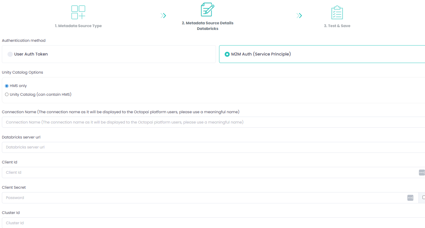Click the Metadata Source Type grid icon

[x=78, y=12]
